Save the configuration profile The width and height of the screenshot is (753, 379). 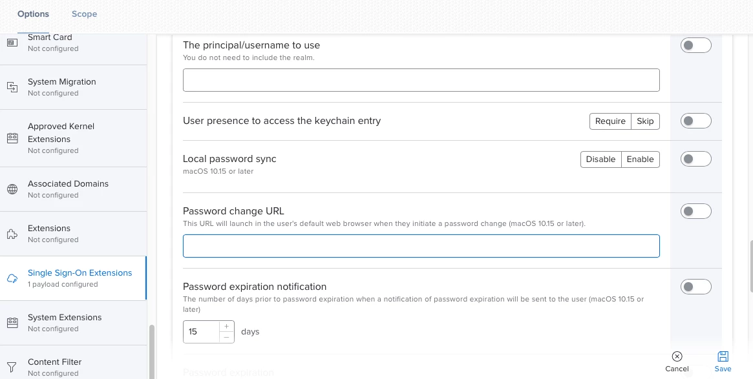coord(723,362)
